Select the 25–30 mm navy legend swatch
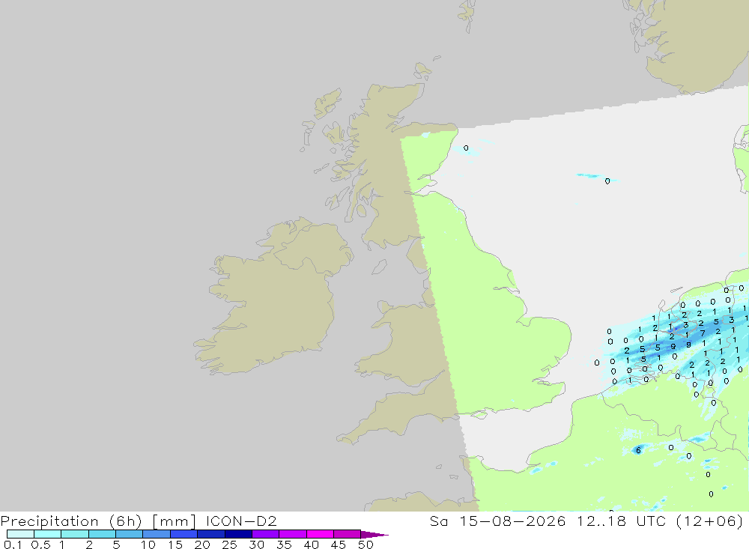 (238, 534)
